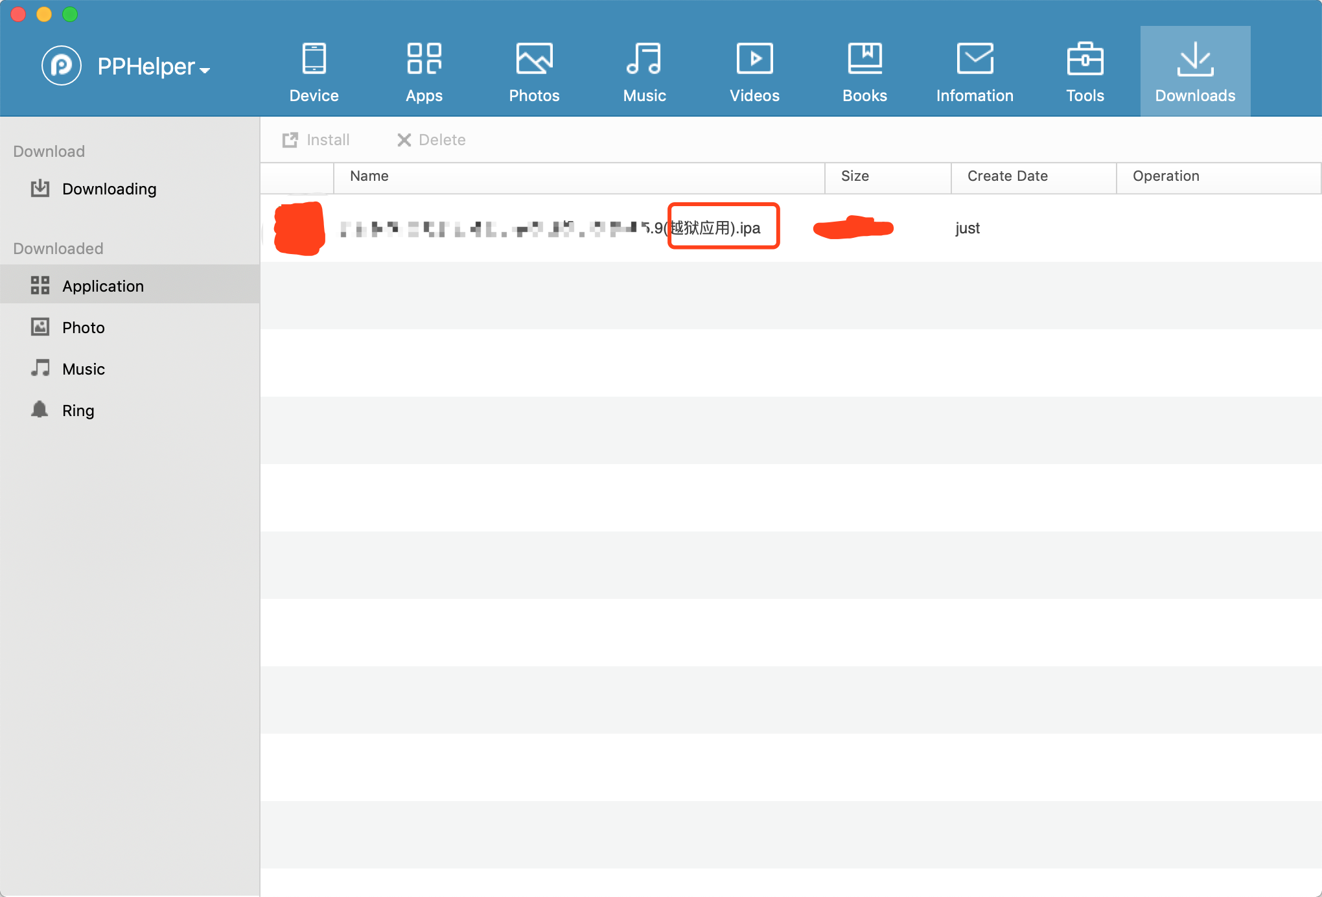The height and width of the screenshot is (897, 1322).
Task: Click the Install button
Action: 316,140
